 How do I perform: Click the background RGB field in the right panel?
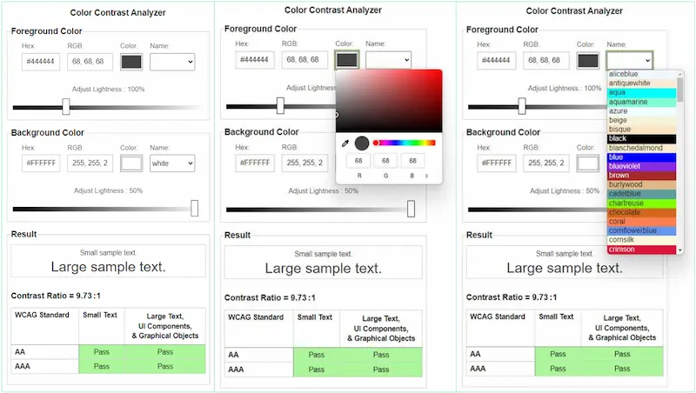pyautogui.click(x=546, y=163)
